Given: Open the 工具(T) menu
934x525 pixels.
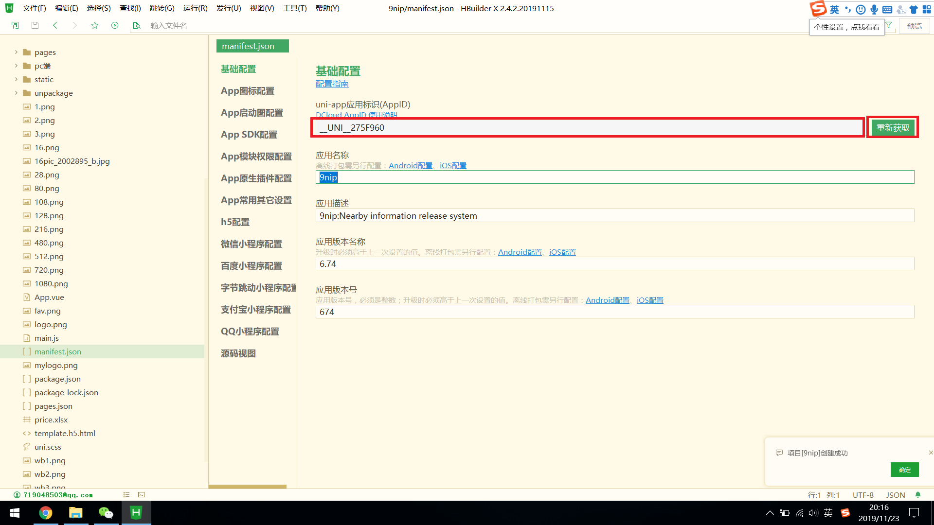Looking at the screenshot, I should (x=295, y=8).
